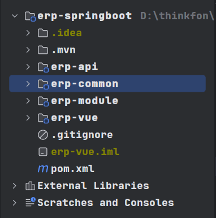Expand the Scratches and Consoles node
This screenshot has height=218, width=216.
[15, 203]
